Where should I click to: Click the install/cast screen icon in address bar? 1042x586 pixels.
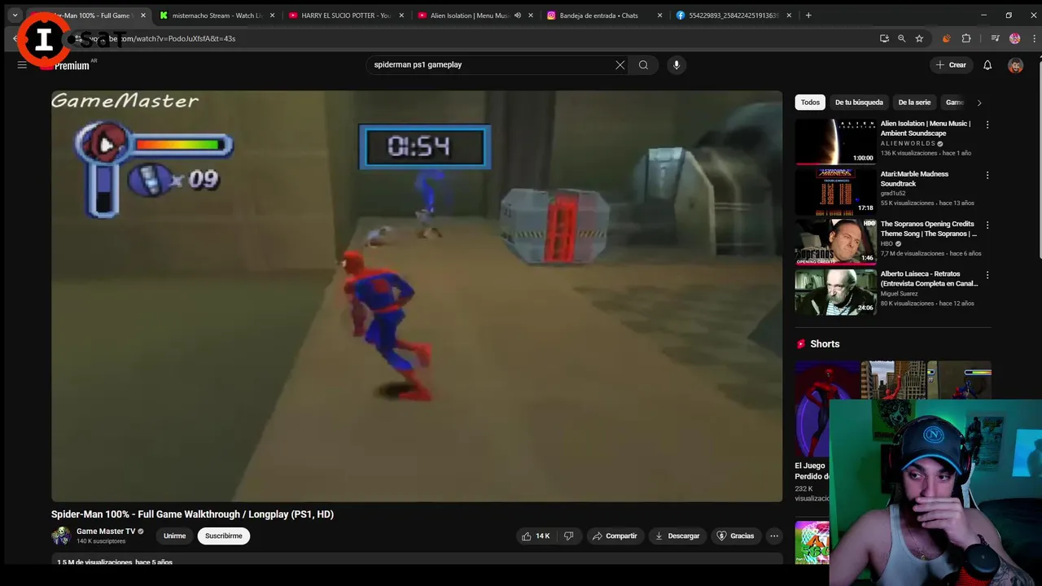(x=884, y=38)
